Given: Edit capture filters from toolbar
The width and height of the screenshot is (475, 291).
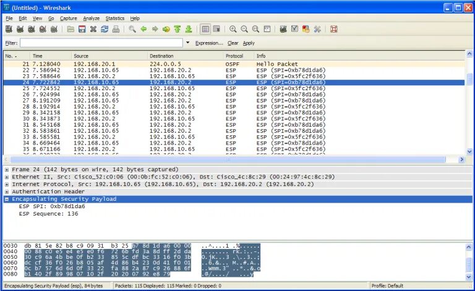Looking at the screenshot, I should click(283, 29).
